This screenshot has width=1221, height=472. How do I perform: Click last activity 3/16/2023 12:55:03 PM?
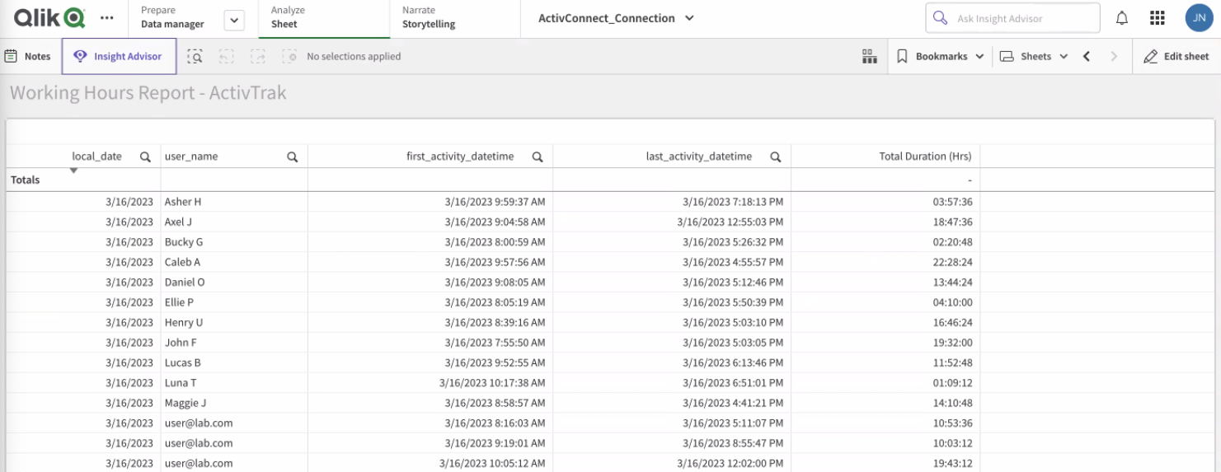pyautogui.click(x=730, y=222)
